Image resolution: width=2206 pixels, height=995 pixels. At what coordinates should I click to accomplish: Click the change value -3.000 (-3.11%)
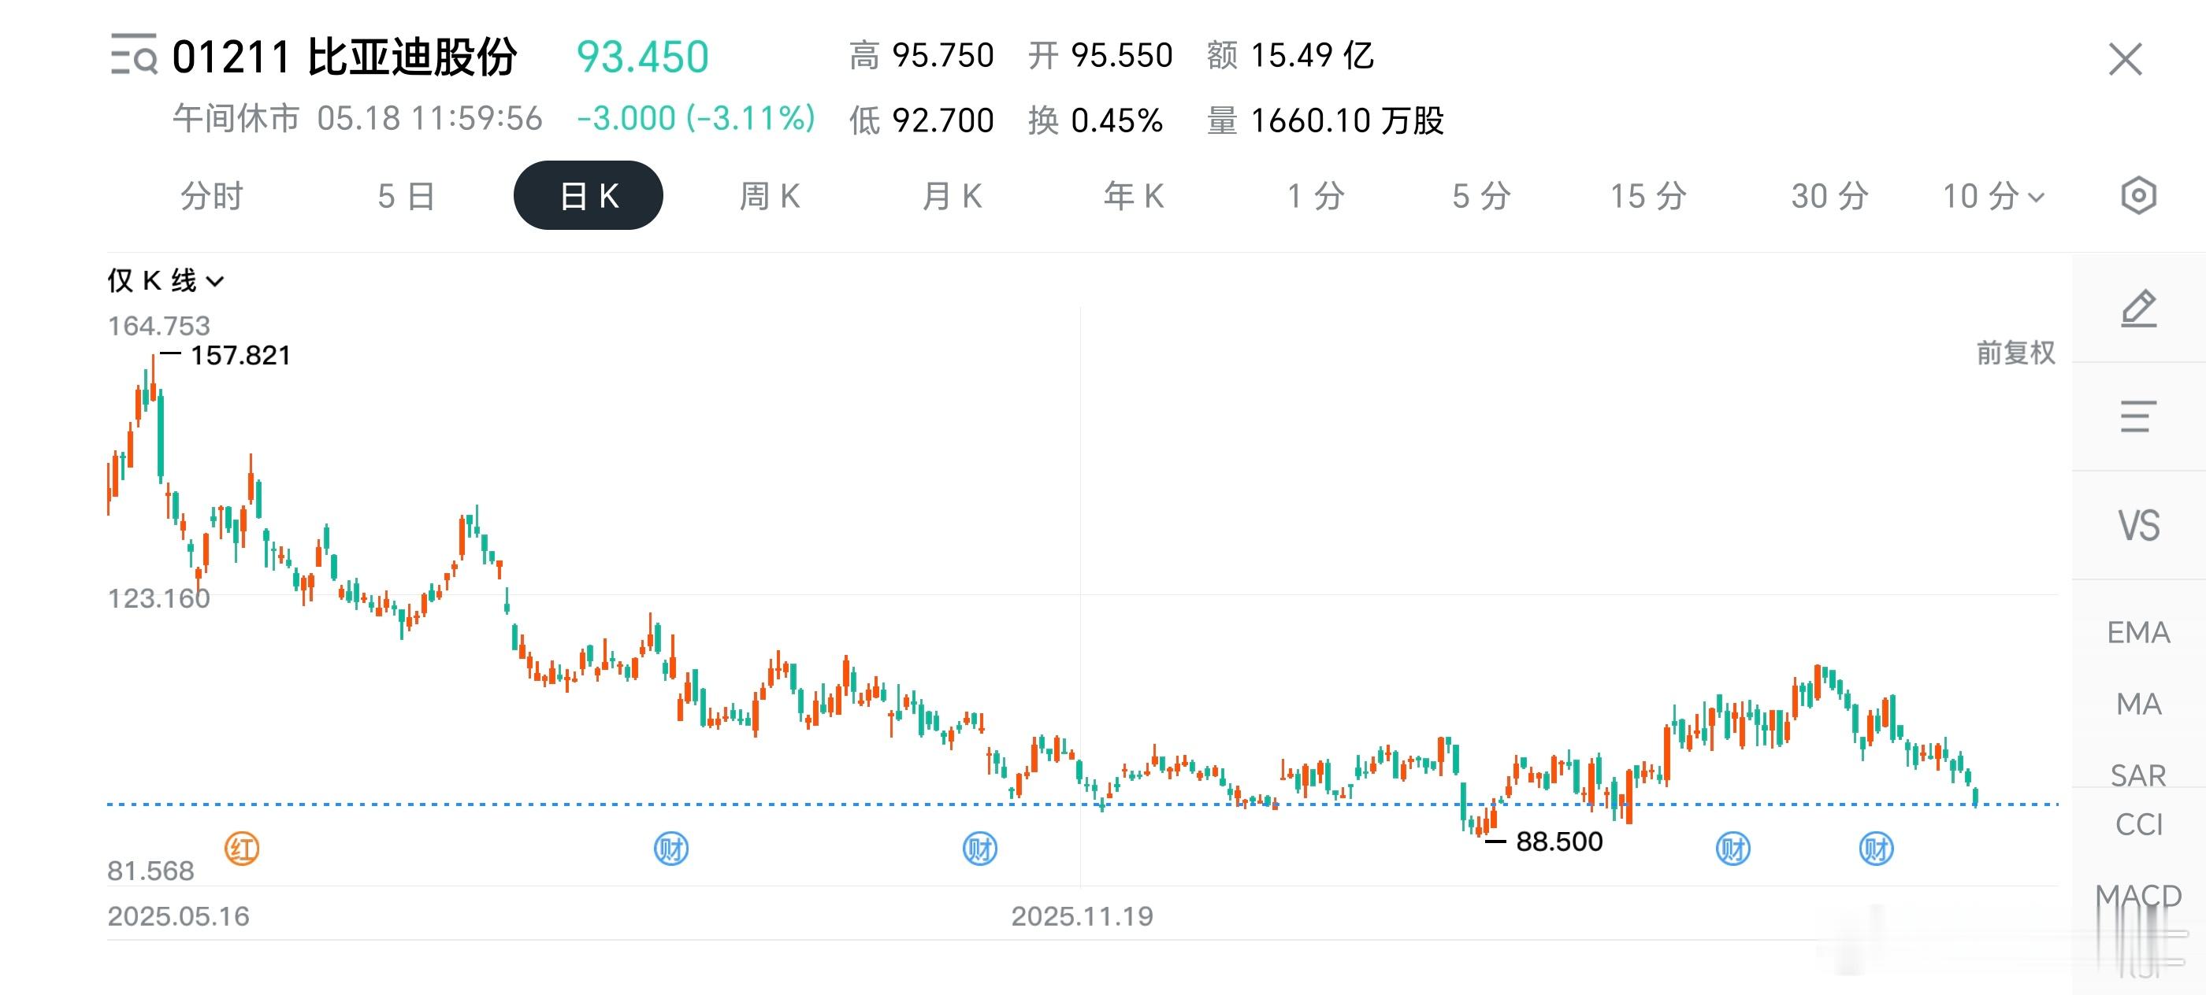click(696, 118)
